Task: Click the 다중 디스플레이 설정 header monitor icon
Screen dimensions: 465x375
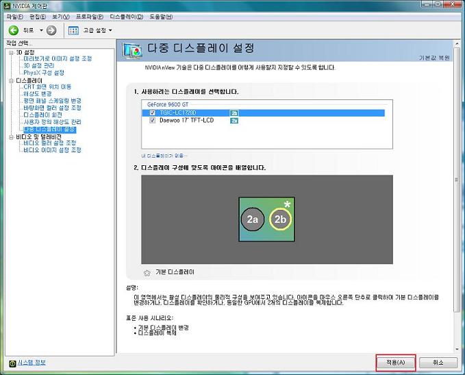Action: (132, 51)
